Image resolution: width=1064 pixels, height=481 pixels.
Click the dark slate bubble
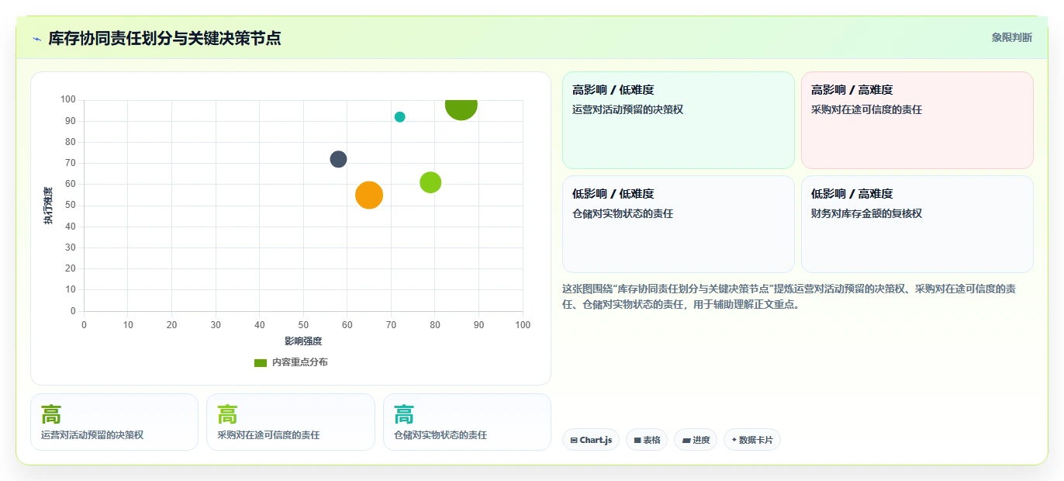(x=338, y=159)
